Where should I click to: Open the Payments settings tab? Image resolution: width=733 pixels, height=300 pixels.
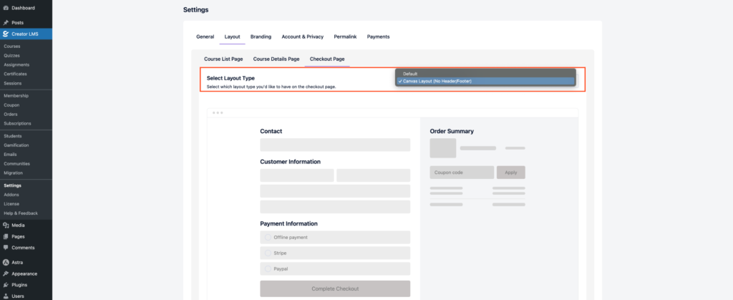point(378,37)
